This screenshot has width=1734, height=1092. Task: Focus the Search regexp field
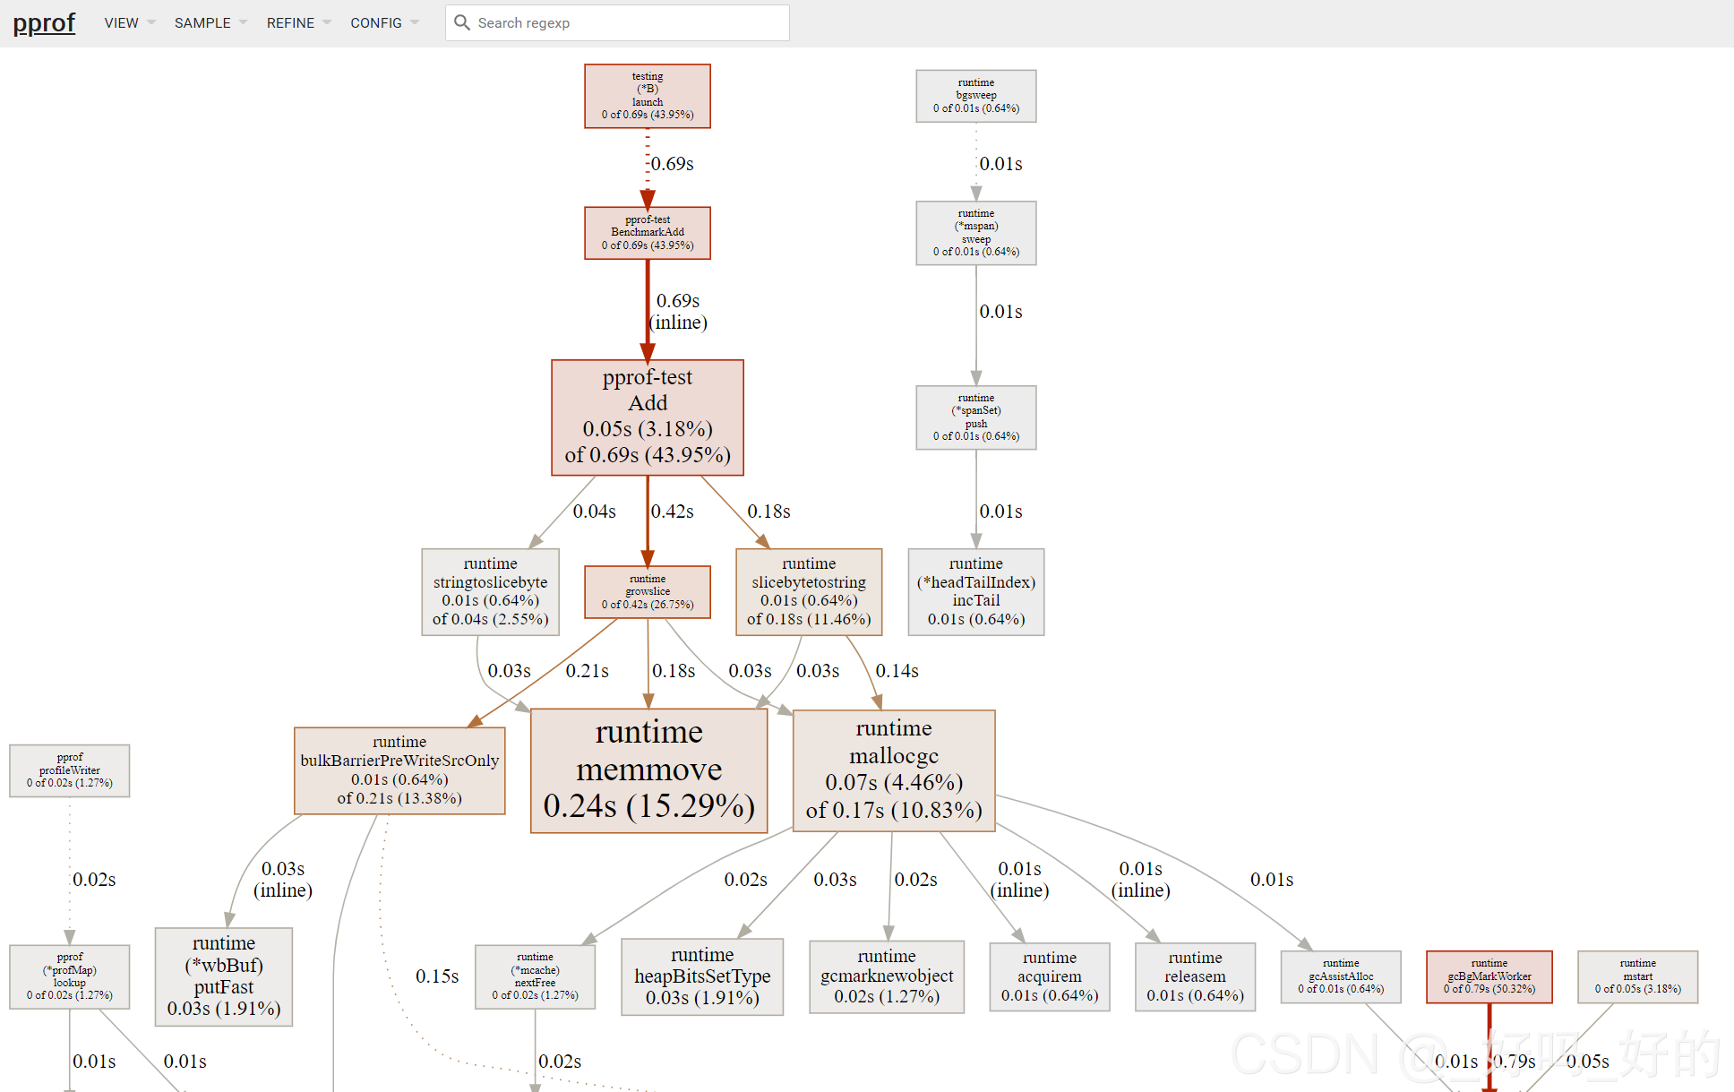pyautogui.click(x=627, y=22)
